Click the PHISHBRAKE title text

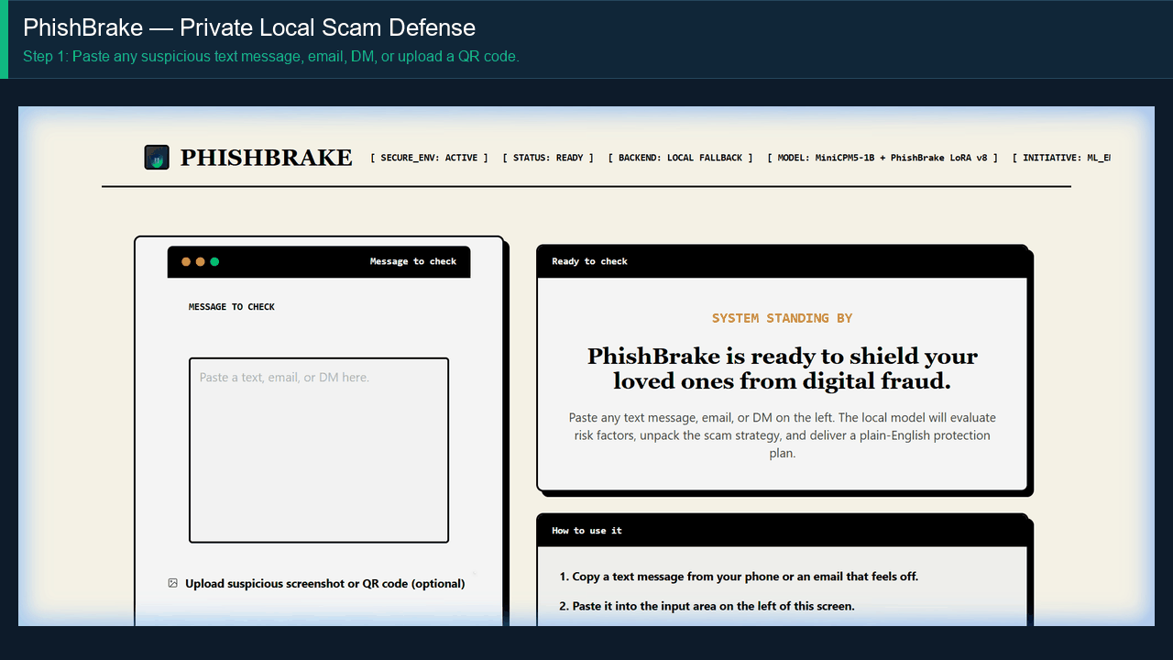[266, 158]
